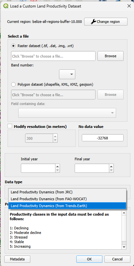This screenshot has width=134, height=266.
Task: Select the Polygon dataset radio button
Action: tap(13, 84)
